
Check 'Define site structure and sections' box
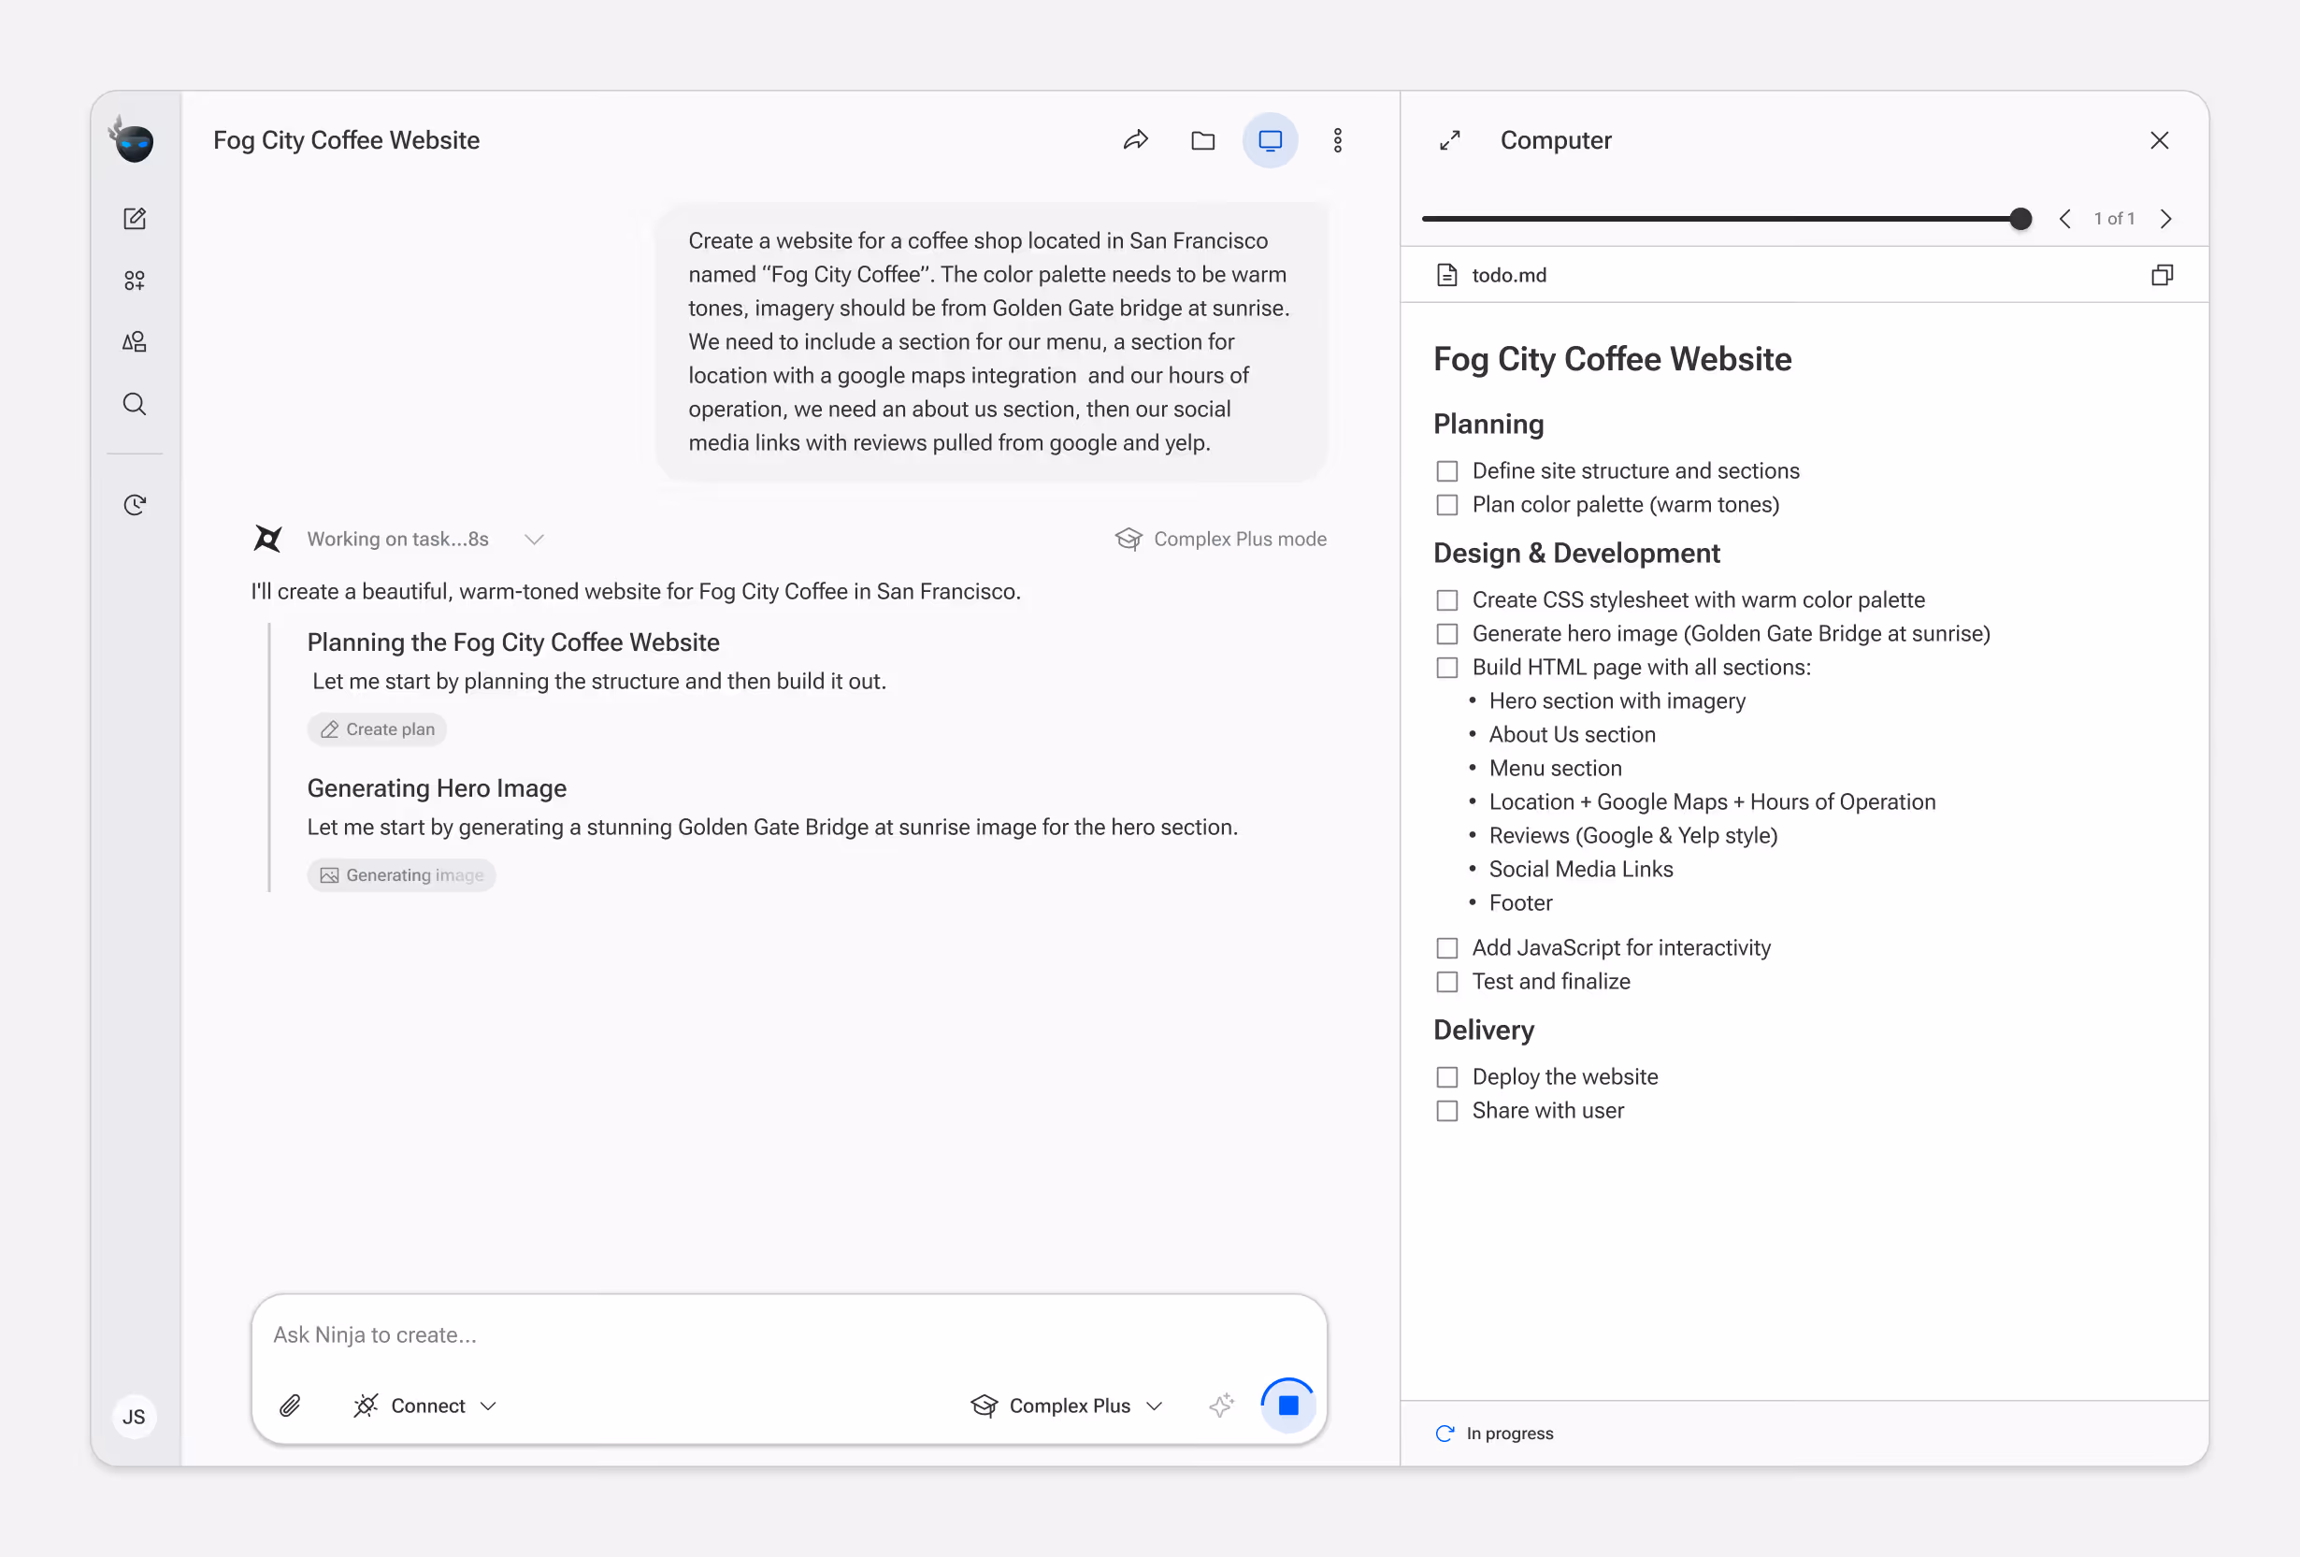coord(1447,471)
